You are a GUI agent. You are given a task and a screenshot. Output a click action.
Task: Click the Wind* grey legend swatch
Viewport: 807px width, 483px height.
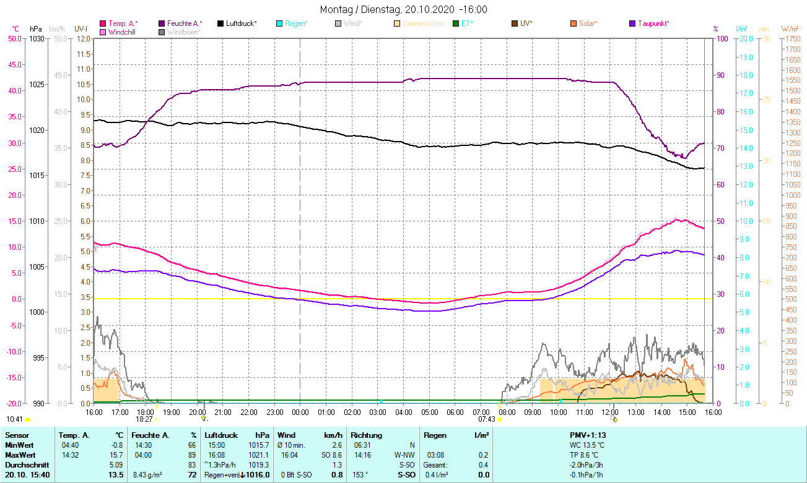(x=338, y=24)
